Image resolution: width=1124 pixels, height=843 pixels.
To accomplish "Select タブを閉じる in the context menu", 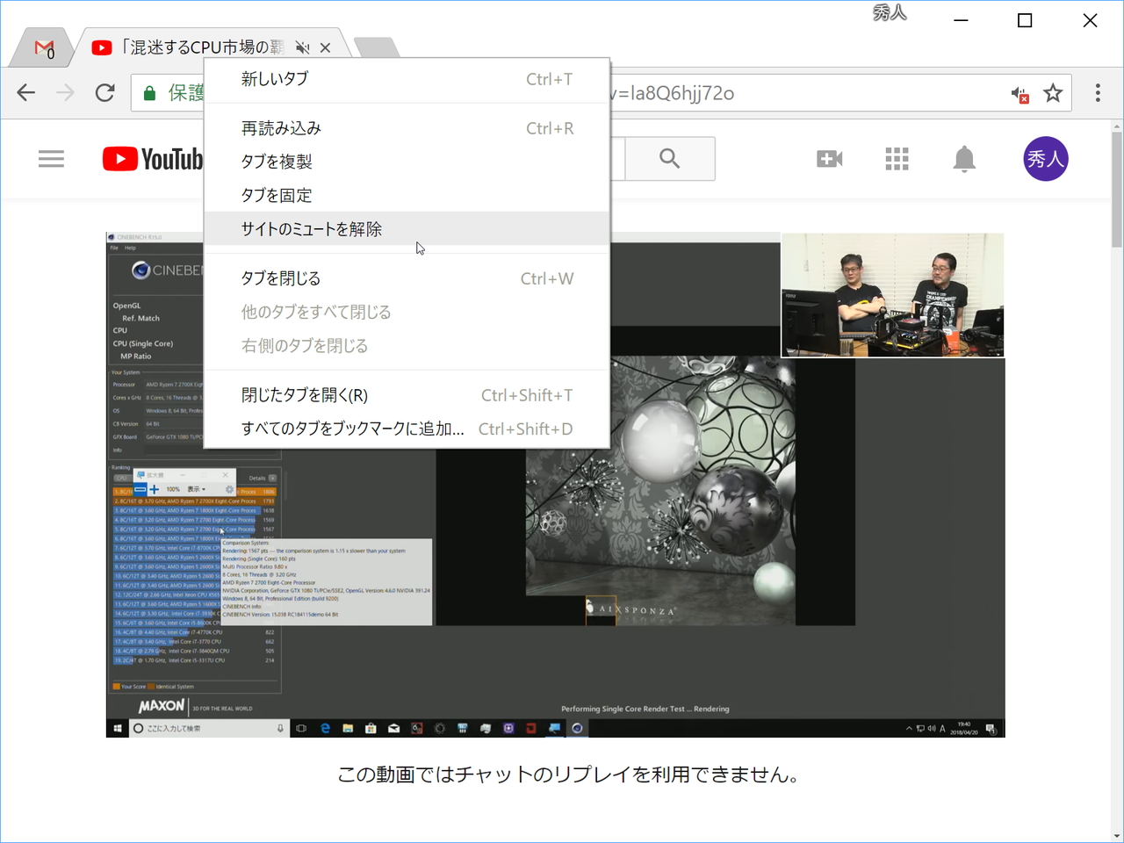I will [x=407, y=278].
